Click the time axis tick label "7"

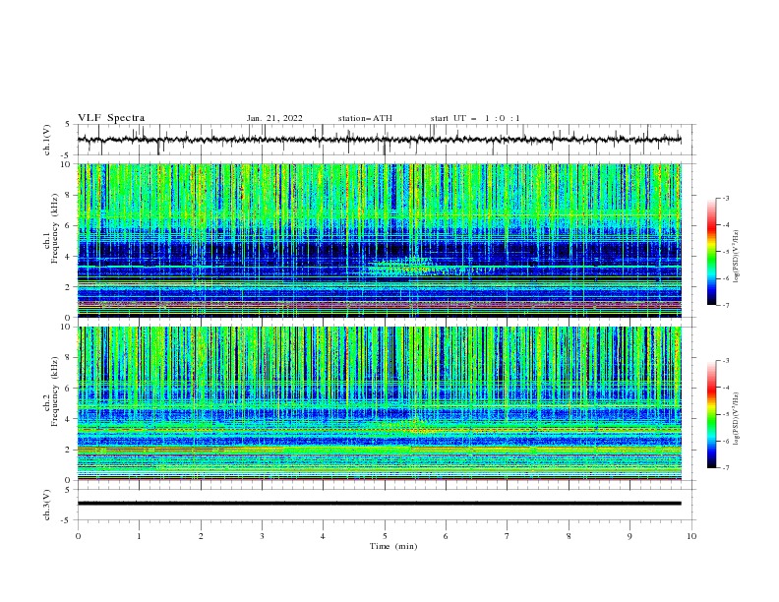[508, 536]
